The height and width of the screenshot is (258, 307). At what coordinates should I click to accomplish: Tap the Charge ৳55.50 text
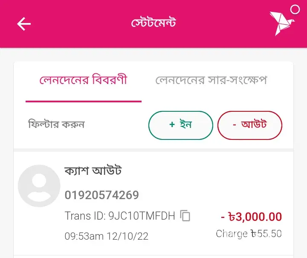point(249,234)
